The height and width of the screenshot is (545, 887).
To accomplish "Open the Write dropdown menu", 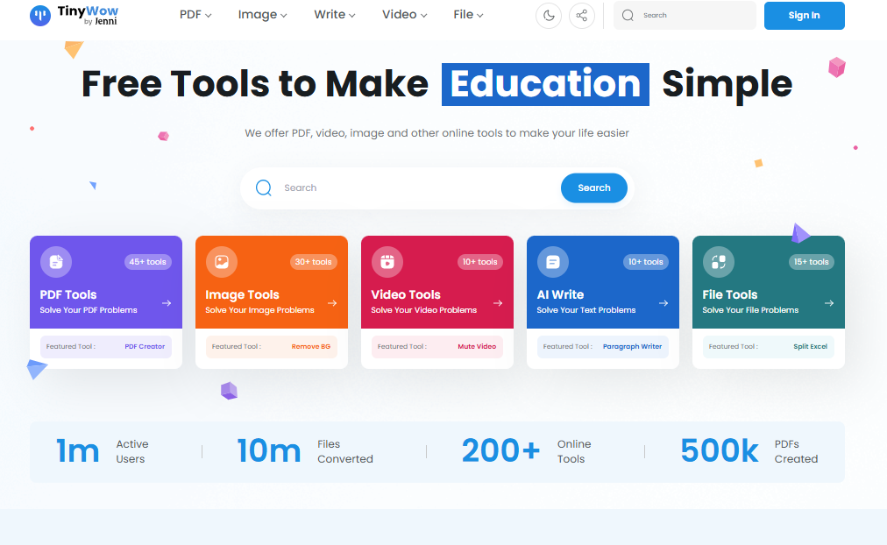I will coord(335,15).
